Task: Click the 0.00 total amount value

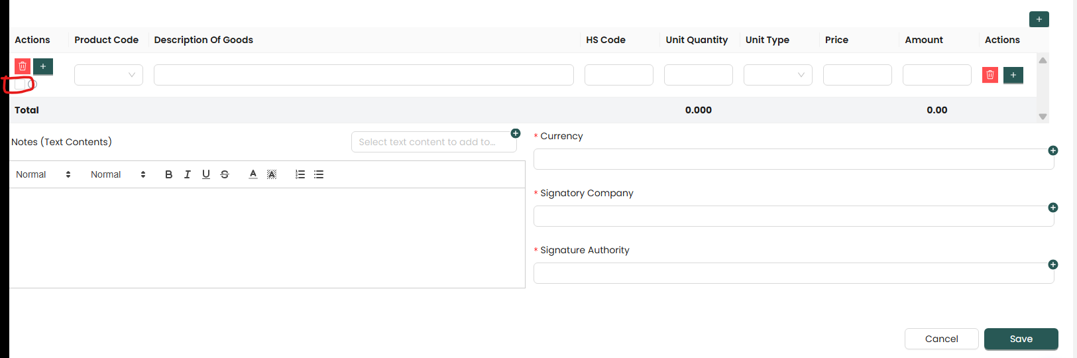Action: pos(937,110)
